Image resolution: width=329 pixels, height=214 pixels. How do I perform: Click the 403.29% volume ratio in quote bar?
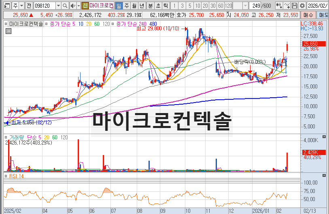coord(116,15)
